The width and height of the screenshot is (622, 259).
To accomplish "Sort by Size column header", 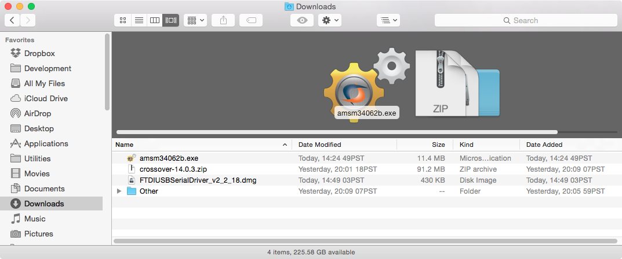I will pos(425,145).
